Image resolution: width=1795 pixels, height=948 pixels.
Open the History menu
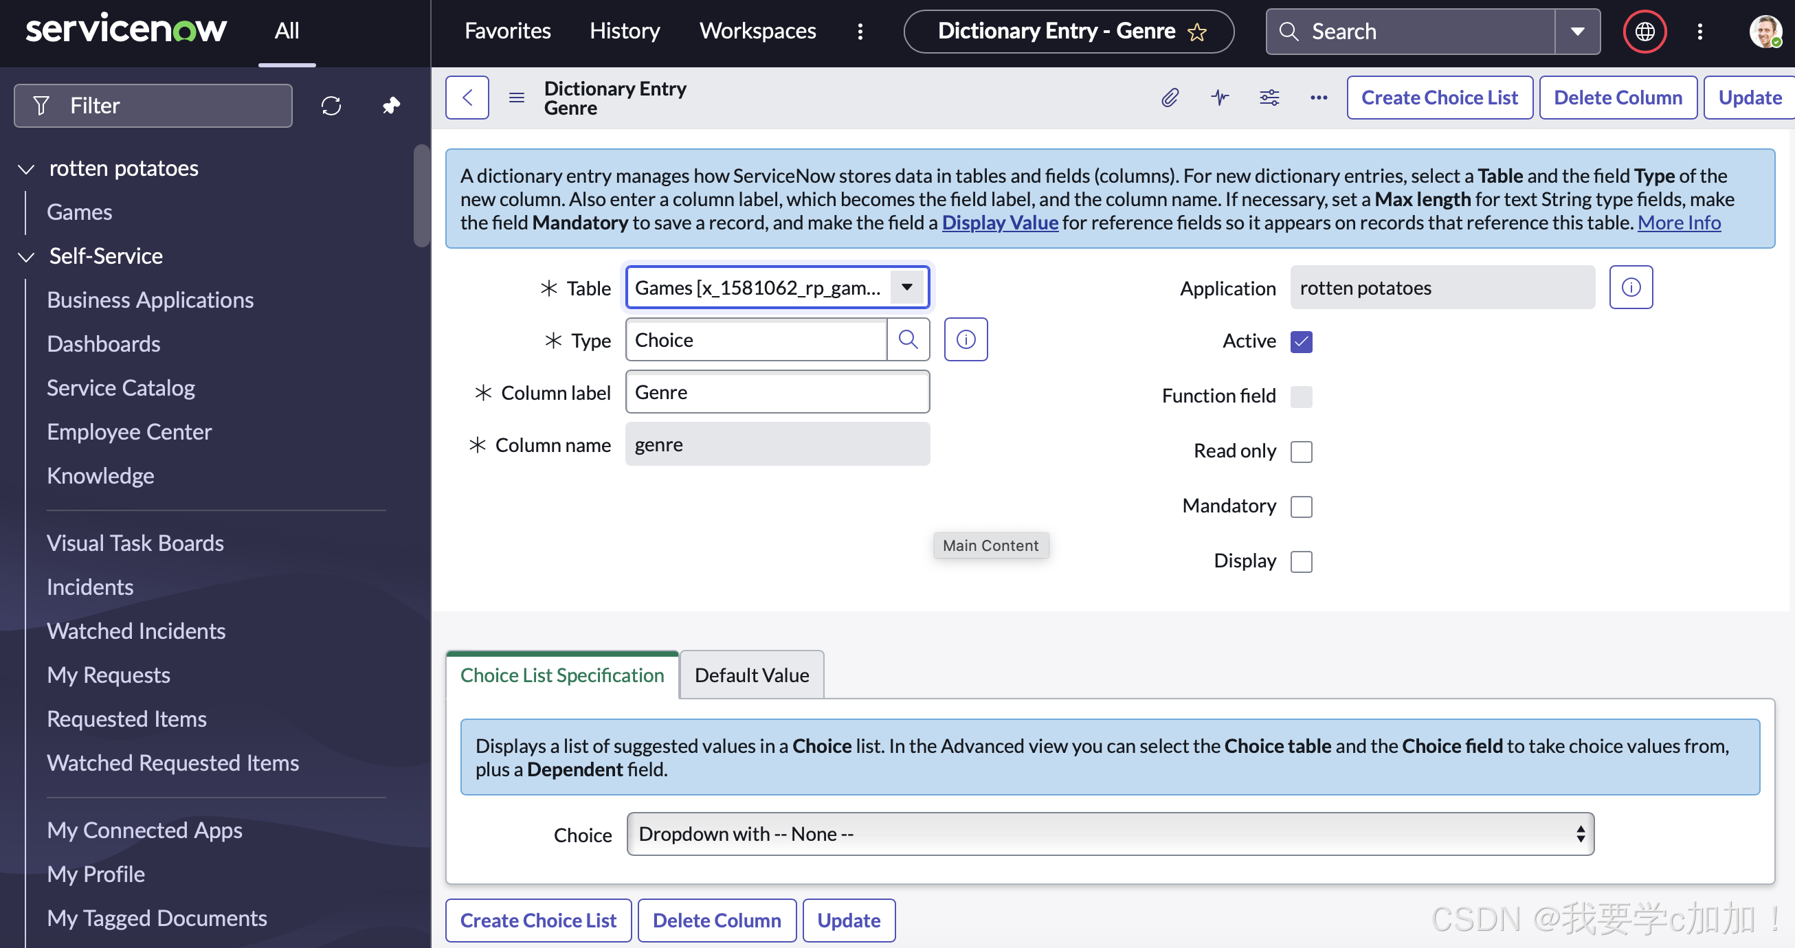tap(625, 31)
